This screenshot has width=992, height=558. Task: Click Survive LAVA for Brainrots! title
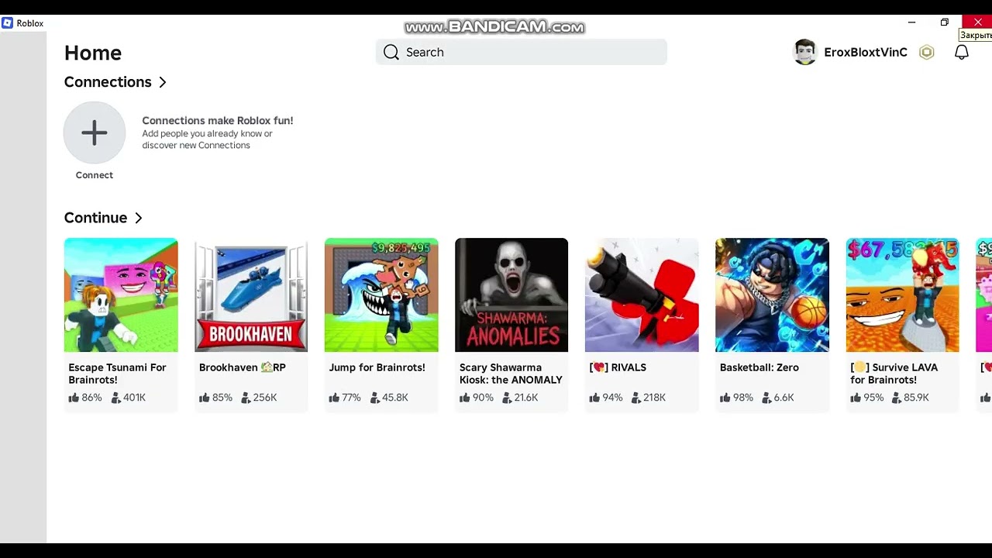tap(894, 374)
